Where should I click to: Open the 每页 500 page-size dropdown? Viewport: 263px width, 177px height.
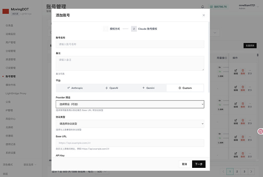pyautogui.click(x=102, y=172)
